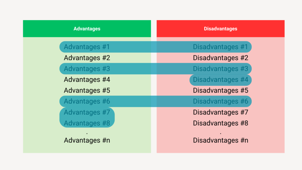Screen dimensions: 302x170
Task: Click the Advantages #7 entry
Action: [87, 112]
